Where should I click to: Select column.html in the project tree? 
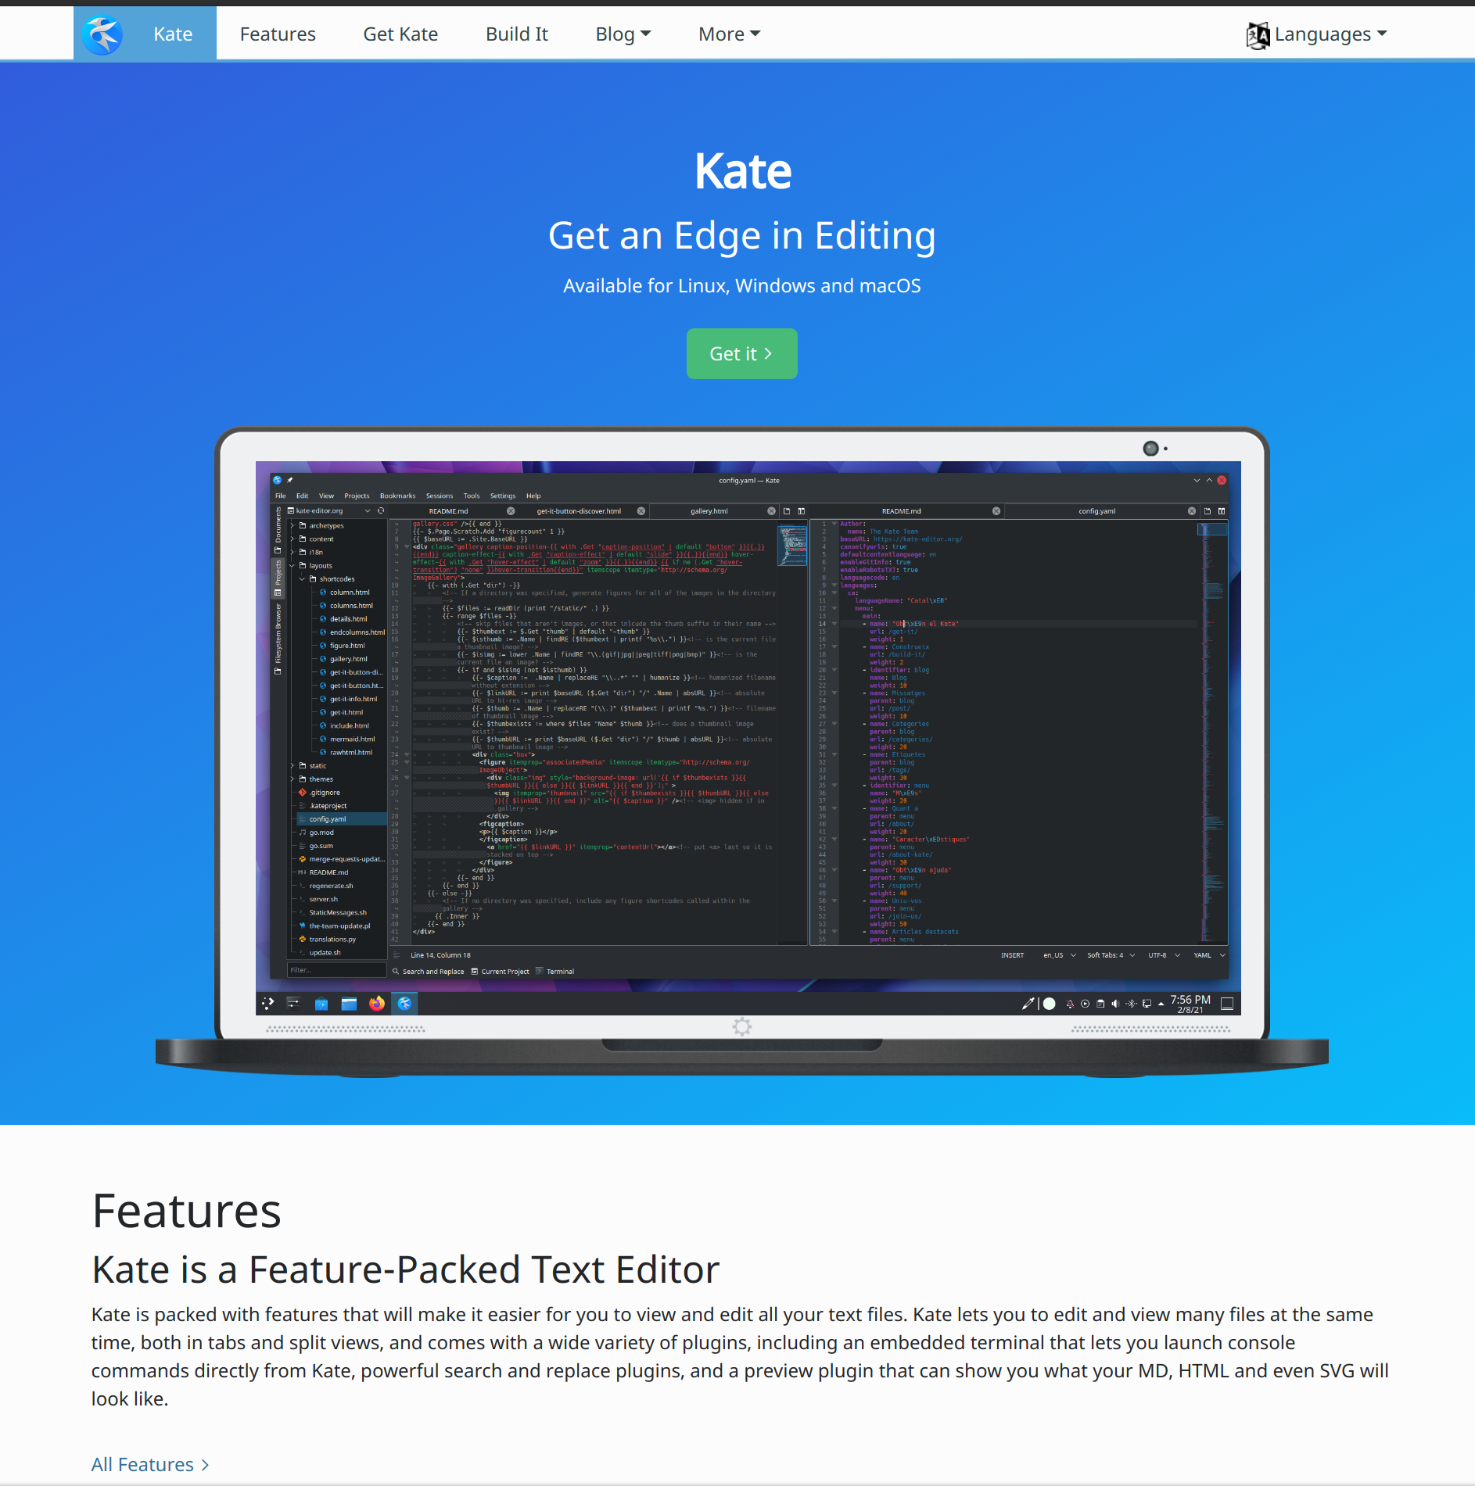coord(344,593)
